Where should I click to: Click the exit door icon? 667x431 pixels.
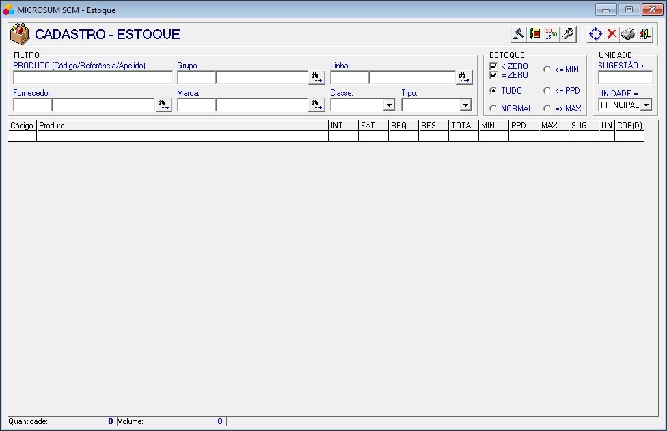tap(644, 33)
